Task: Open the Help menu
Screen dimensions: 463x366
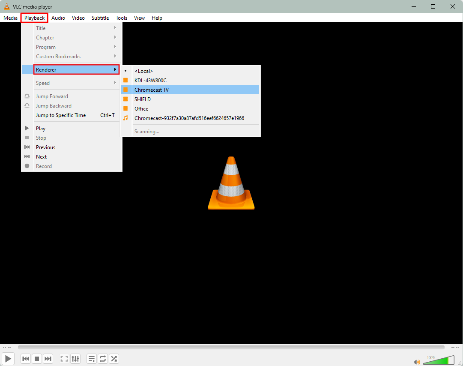Action: (157, 18)
